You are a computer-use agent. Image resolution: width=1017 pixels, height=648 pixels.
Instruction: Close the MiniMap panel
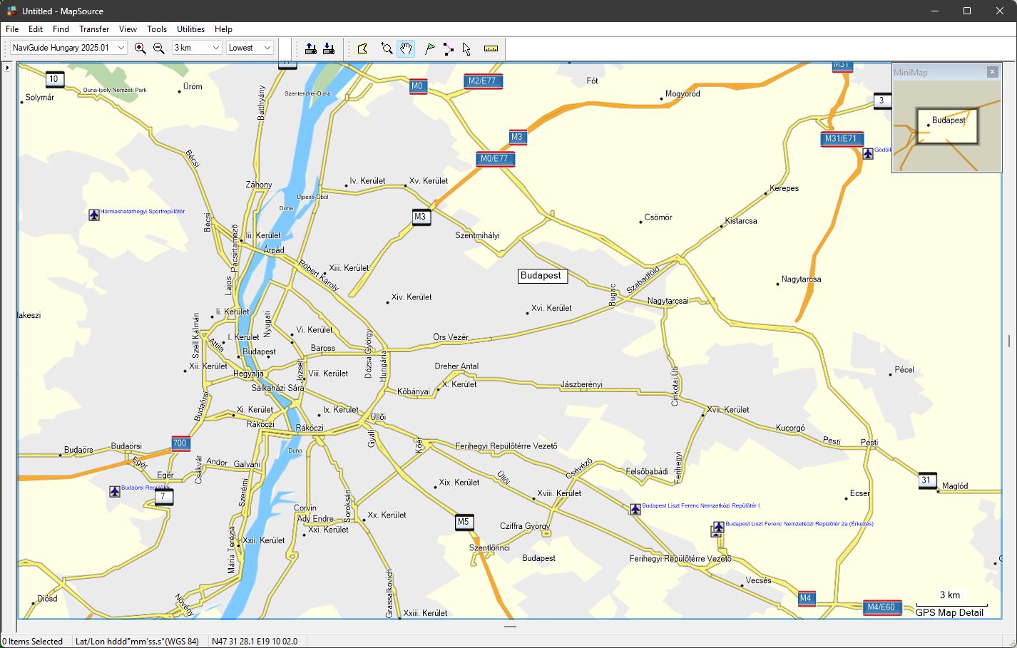tap(992, 72)
